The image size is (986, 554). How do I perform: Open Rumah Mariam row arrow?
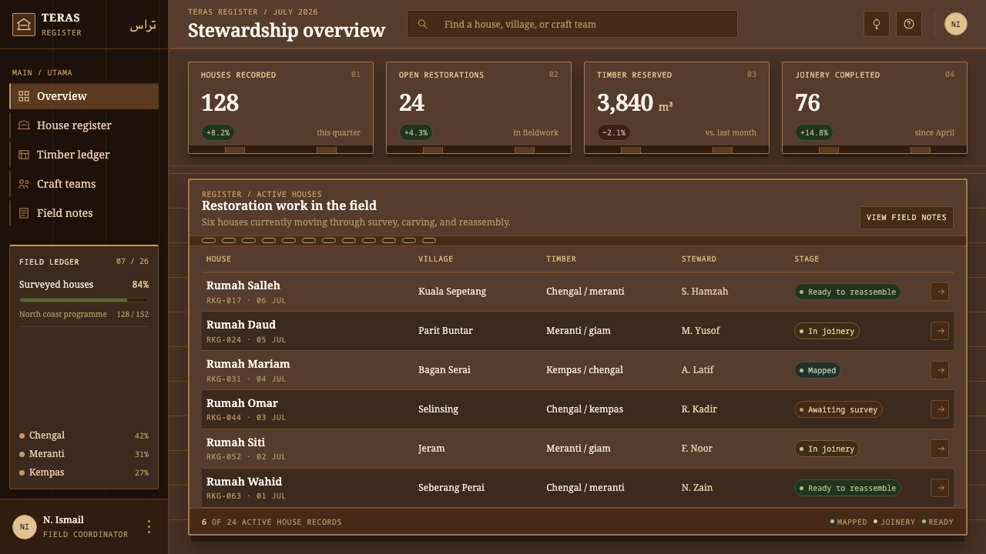940,370
